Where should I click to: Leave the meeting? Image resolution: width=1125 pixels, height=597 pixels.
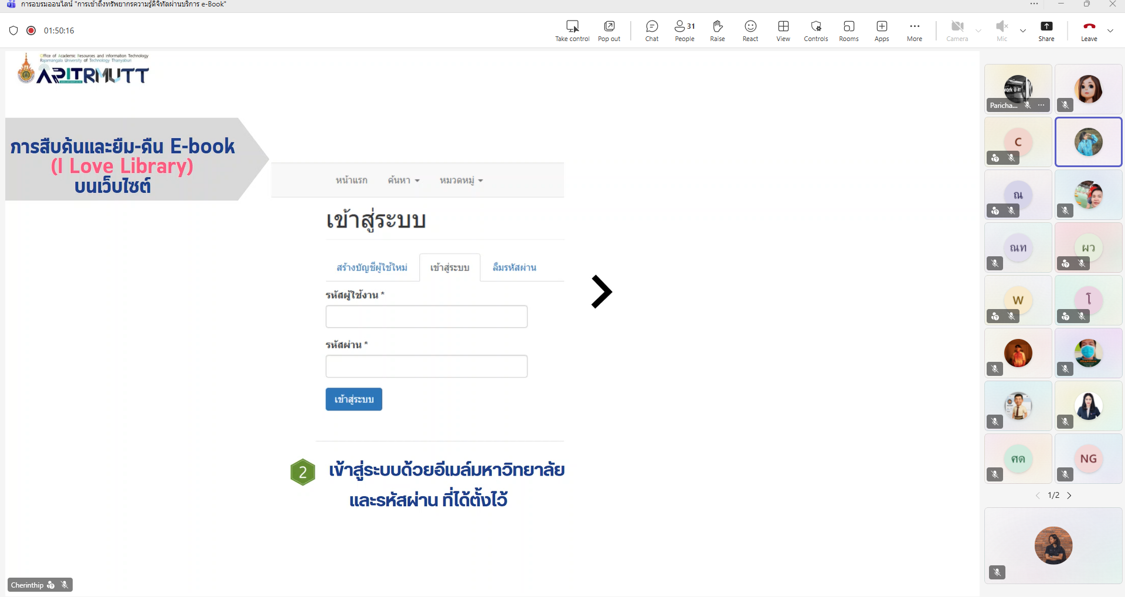1089,30
